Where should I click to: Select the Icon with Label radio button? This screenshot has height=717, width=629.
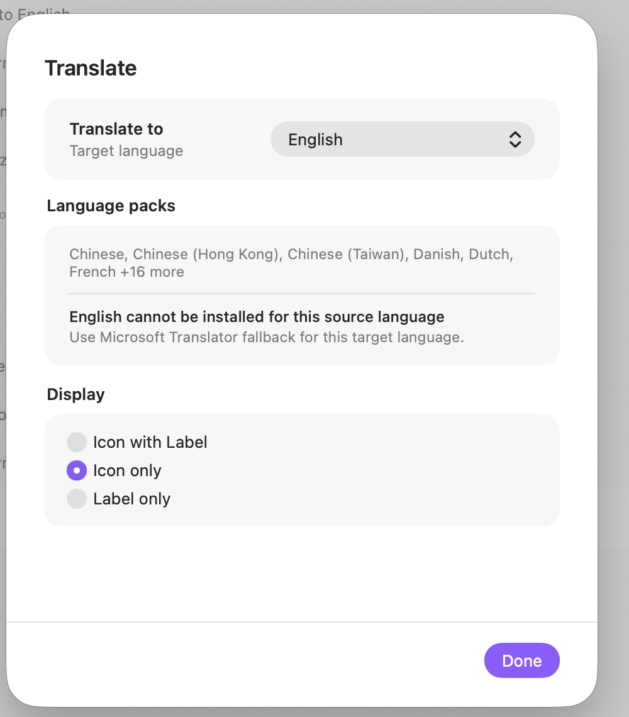pyautogui.click(x=76, y=442)
